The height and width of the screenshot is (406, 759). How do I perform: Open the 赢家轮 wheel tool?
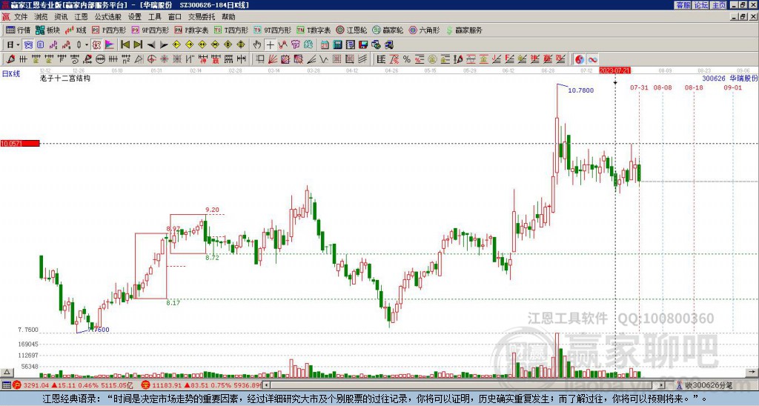pos(388,30)
